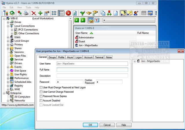Click the table view icon beside arrows

tap(91, 20)
